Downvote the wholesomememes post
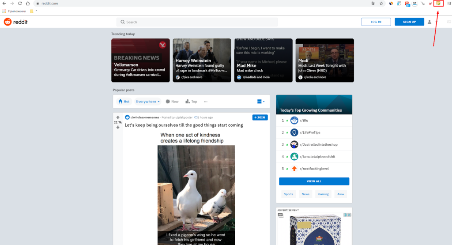The image size is (452, 245). (118, 127)
